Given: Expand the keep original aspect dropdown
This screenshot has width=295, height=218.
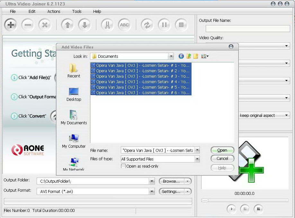Looking at the screenshot, I should tap(286, 115).
